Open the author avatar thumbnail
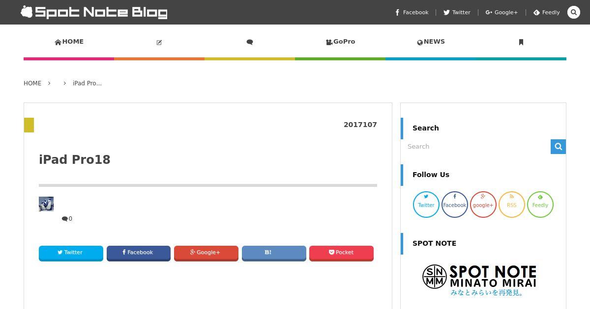 [x=46, y=204]
